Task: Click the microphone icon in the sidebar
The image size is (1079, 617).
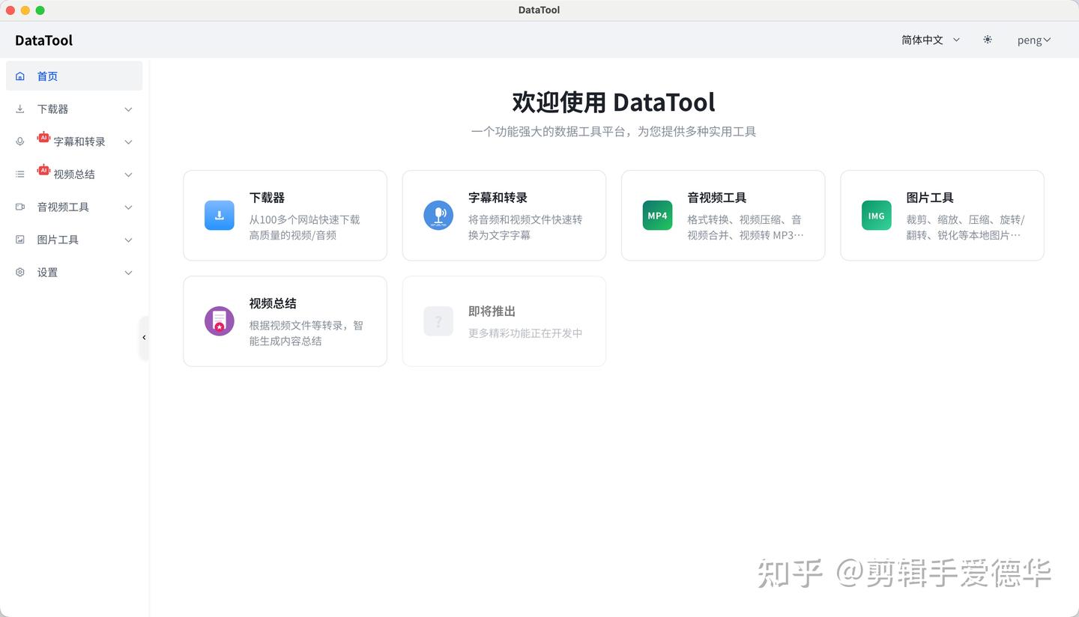Action: (20, 142)
